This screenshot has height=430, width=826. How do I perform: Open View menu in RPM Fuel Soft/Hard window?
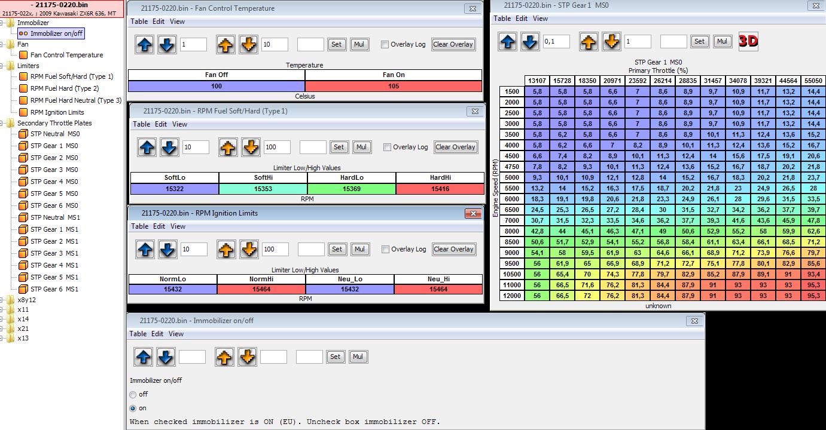[x=179, y=124]
